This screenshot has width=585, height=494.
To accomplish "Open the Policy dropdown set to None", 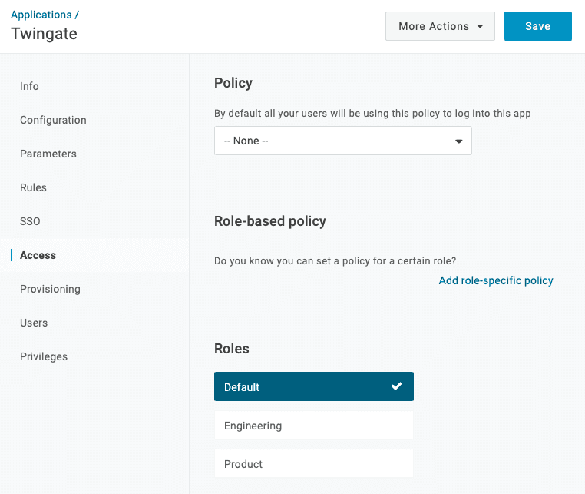I will (x=342, y=141).
